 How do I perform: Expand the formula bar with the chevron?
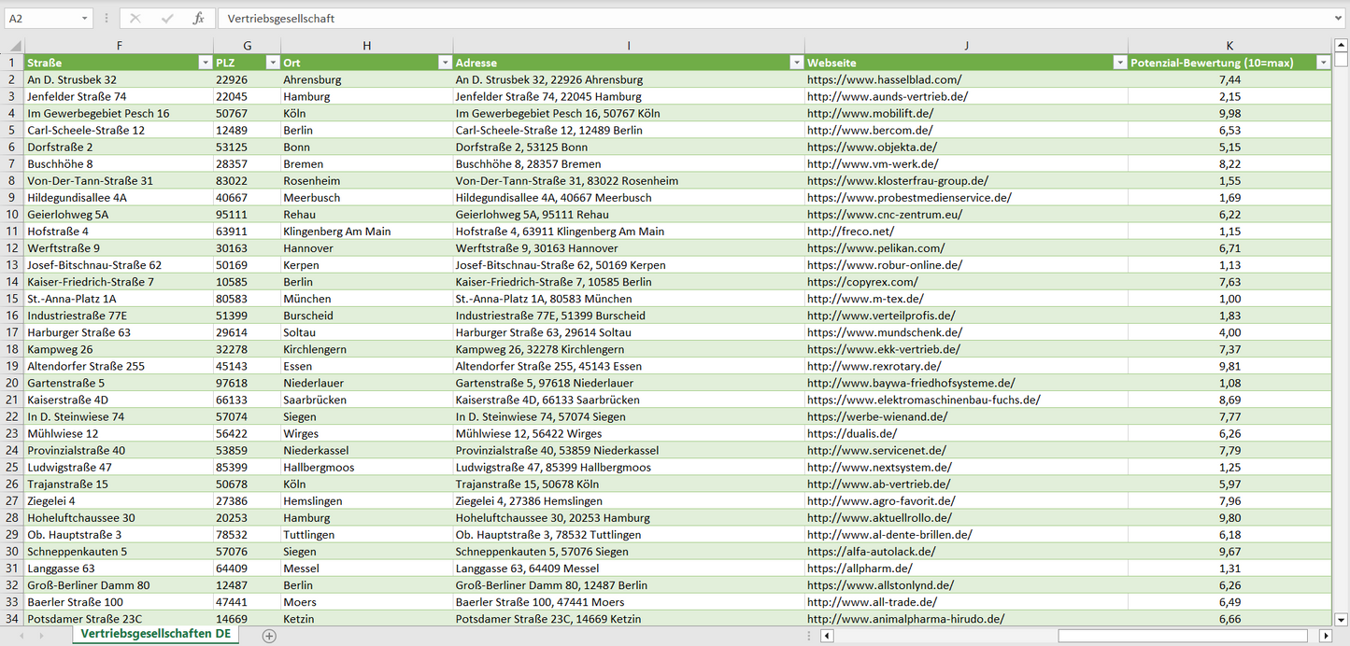tap(1340, 19)
